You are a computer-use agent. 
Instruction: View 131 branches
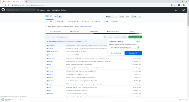click(x=74, y=31)
